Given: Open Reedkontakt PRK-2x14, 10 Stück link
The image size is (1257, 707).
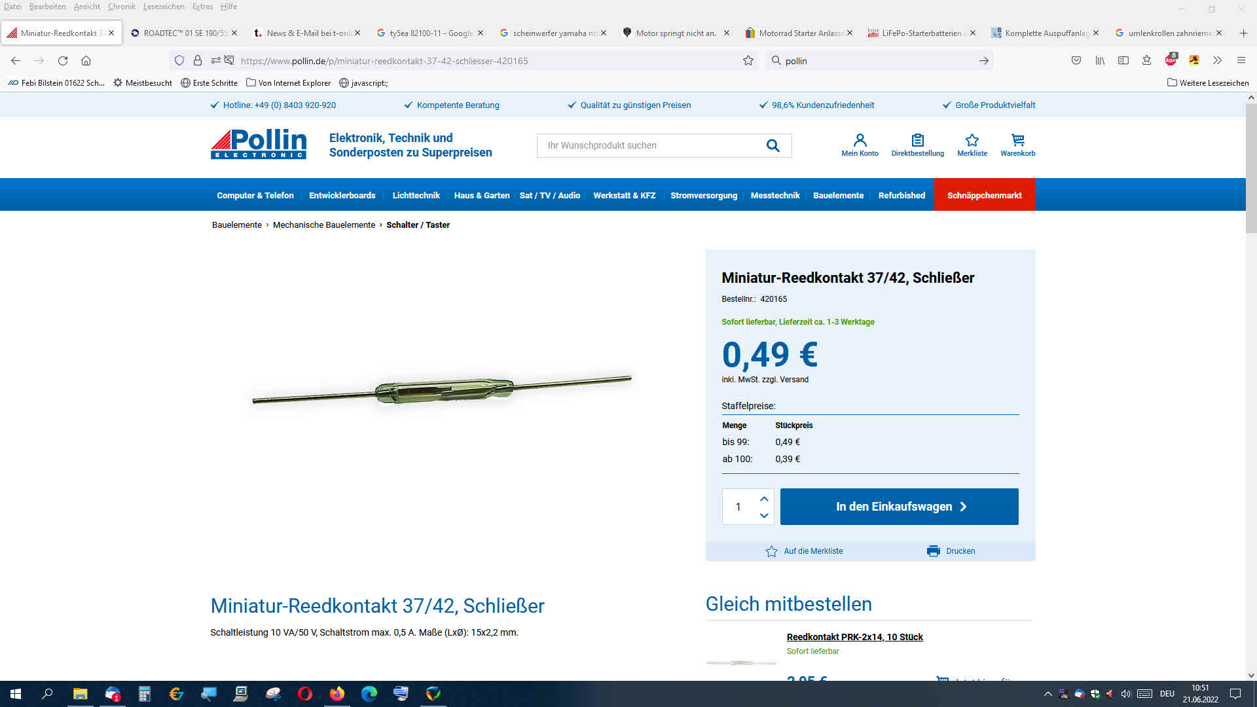Looking at the screenshot, I should (x=854, y=637).
